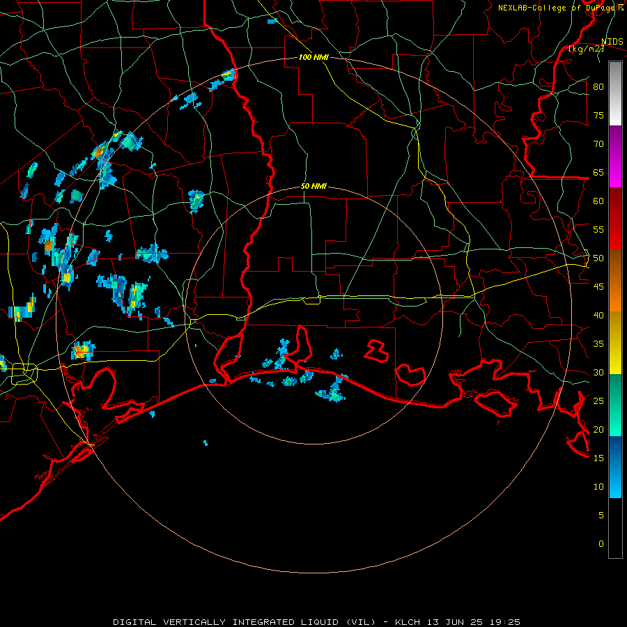Click the 5 legend number

[x=601, y=516]
